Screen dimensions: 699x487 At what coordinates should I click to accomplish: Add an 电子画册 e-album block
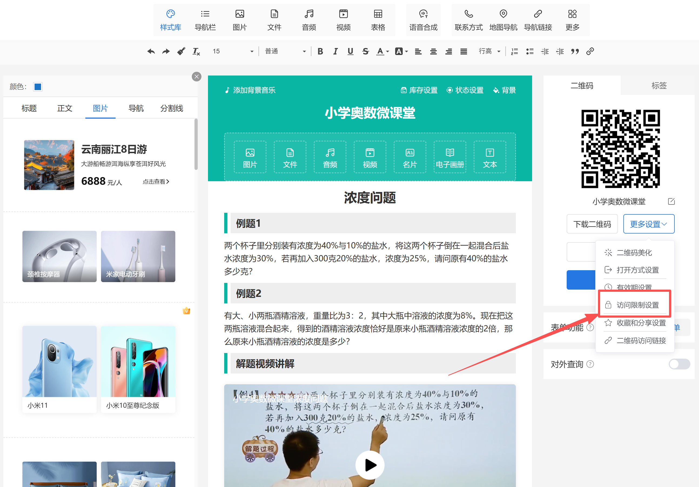pos(450,157)
